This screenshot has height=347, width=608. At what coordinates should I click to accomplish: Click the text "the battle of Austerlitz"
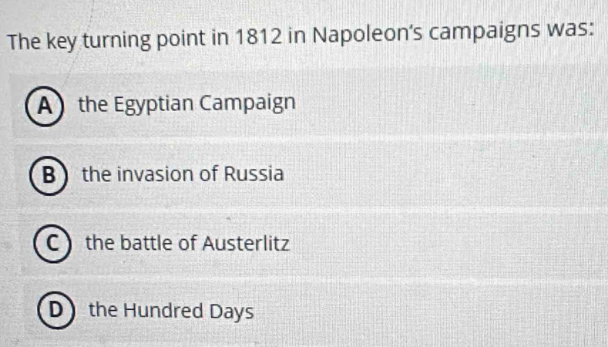[x=187, y=244]
